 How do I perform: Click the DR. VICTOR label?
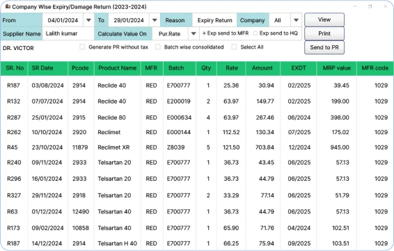[18, 48]
